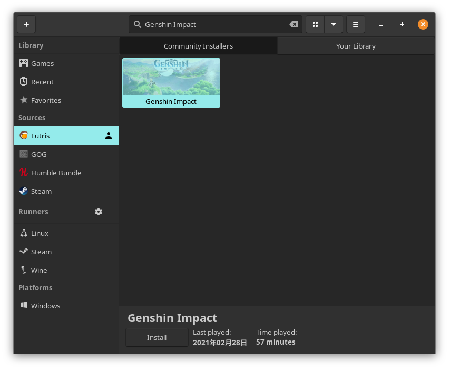Click the Install button

point(157,337)
